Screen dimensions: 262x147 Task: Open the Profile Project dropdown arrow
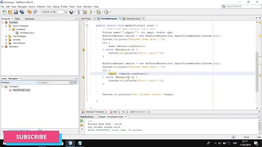point(110,12)
